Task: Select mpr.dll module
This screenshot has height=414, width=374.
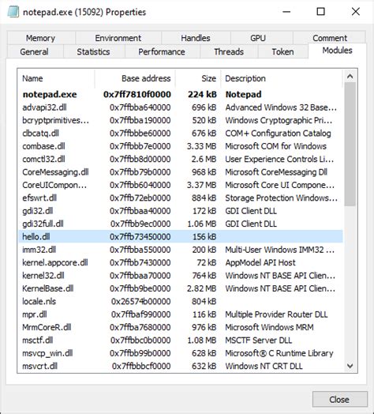Action: pyautogui.click(x=181, y=314)
